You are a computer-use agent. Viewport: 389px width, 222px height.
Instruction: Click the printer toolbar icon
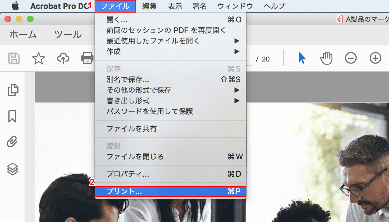pyautogui.click(x=87, y=58)
